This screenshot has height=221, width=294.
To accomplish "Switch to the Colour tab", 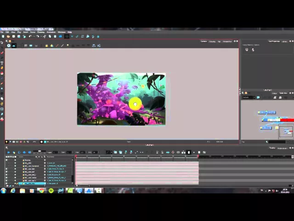I will [274, 93].
